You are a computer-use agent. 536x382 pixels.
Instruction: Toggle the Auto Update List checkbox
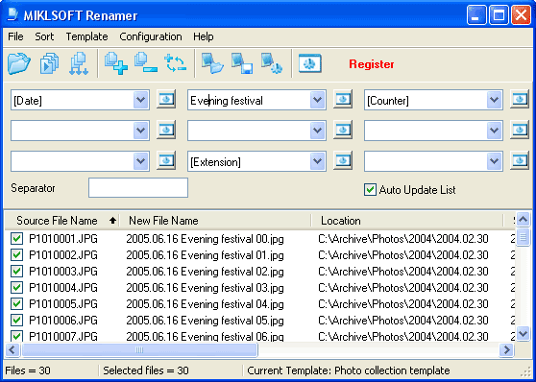click(370, 190)
